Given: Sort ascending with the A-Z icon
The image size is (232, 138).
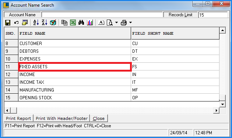Looking at the screenshot, I should [x=36, y=23].
